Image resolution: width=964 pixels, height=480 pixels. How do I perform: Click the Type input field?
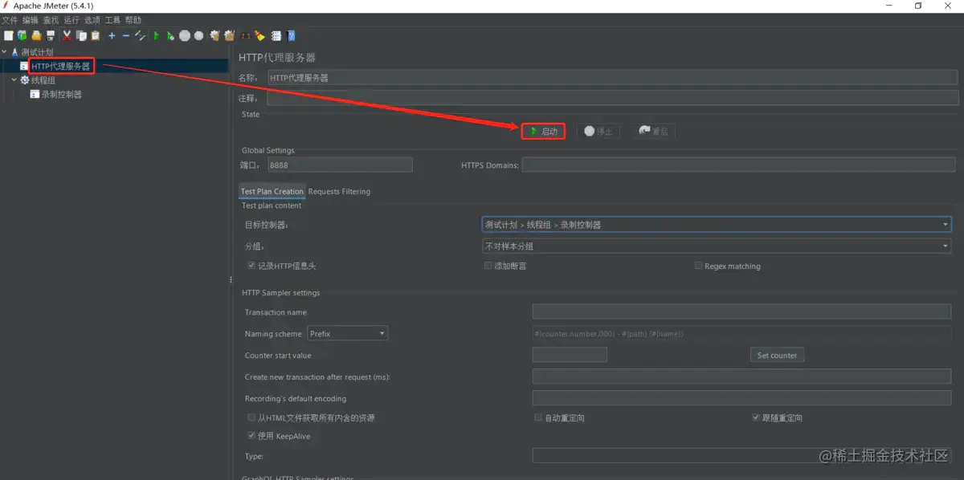(741, 456)
